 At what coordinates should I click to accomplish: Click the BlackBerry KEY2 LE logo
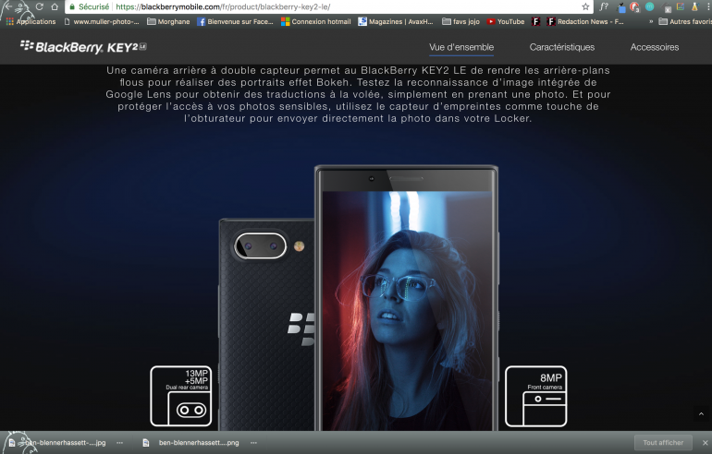click(x=82, y=46)
